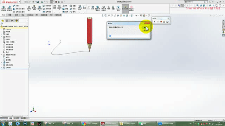
Task: Save the document from quick access bar
Action: 38,2
